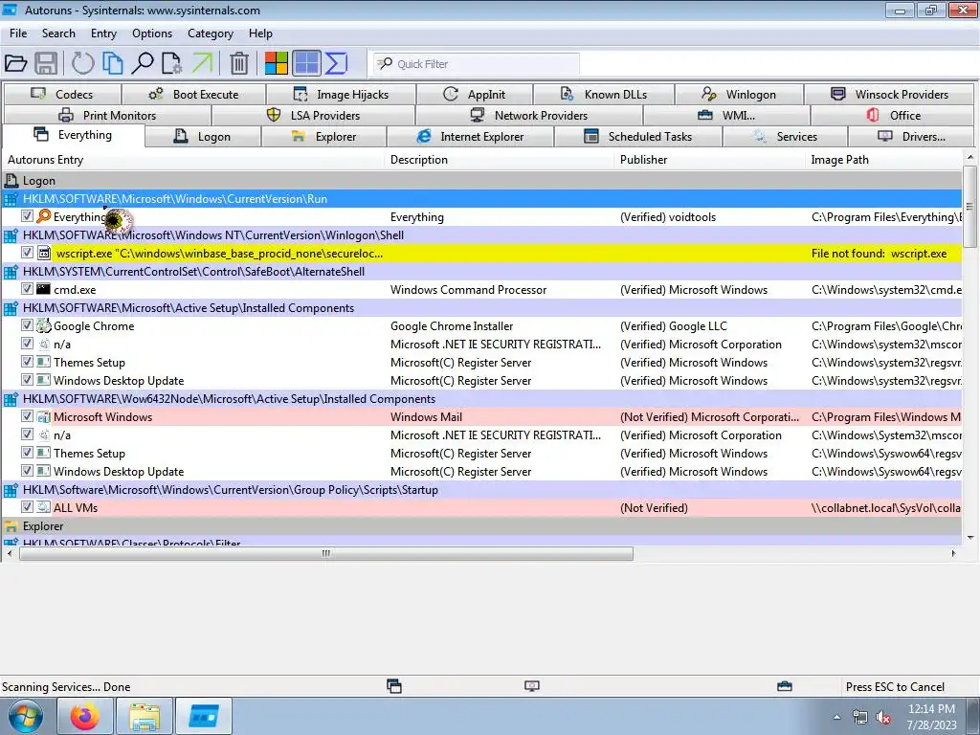Click the green Jump to Entry arrow
The image size is (980, 735).
202,64
